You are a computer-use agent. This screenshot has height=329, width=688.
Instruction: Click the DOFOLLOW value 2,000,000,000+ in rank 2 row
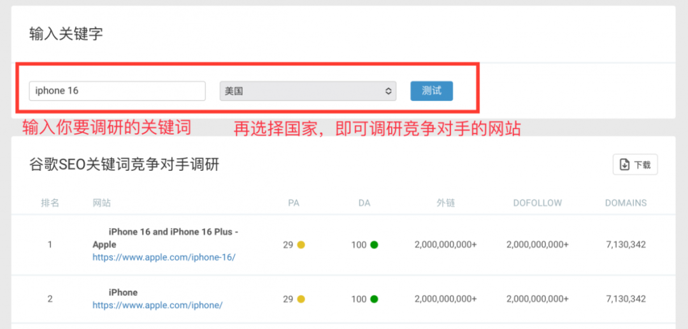pyautogui.click(x=538, y=299)
